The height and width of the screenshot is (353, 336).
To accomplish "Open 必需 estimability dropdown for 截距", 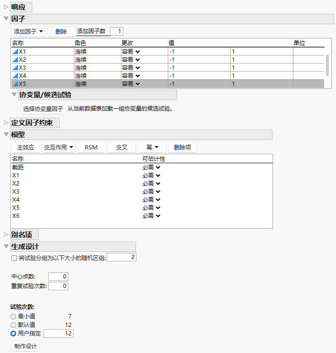I will (151, 167).
